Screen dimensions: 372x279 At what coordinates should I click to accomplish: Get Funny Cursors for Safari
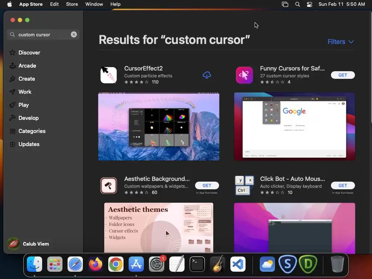coord(343,75)
